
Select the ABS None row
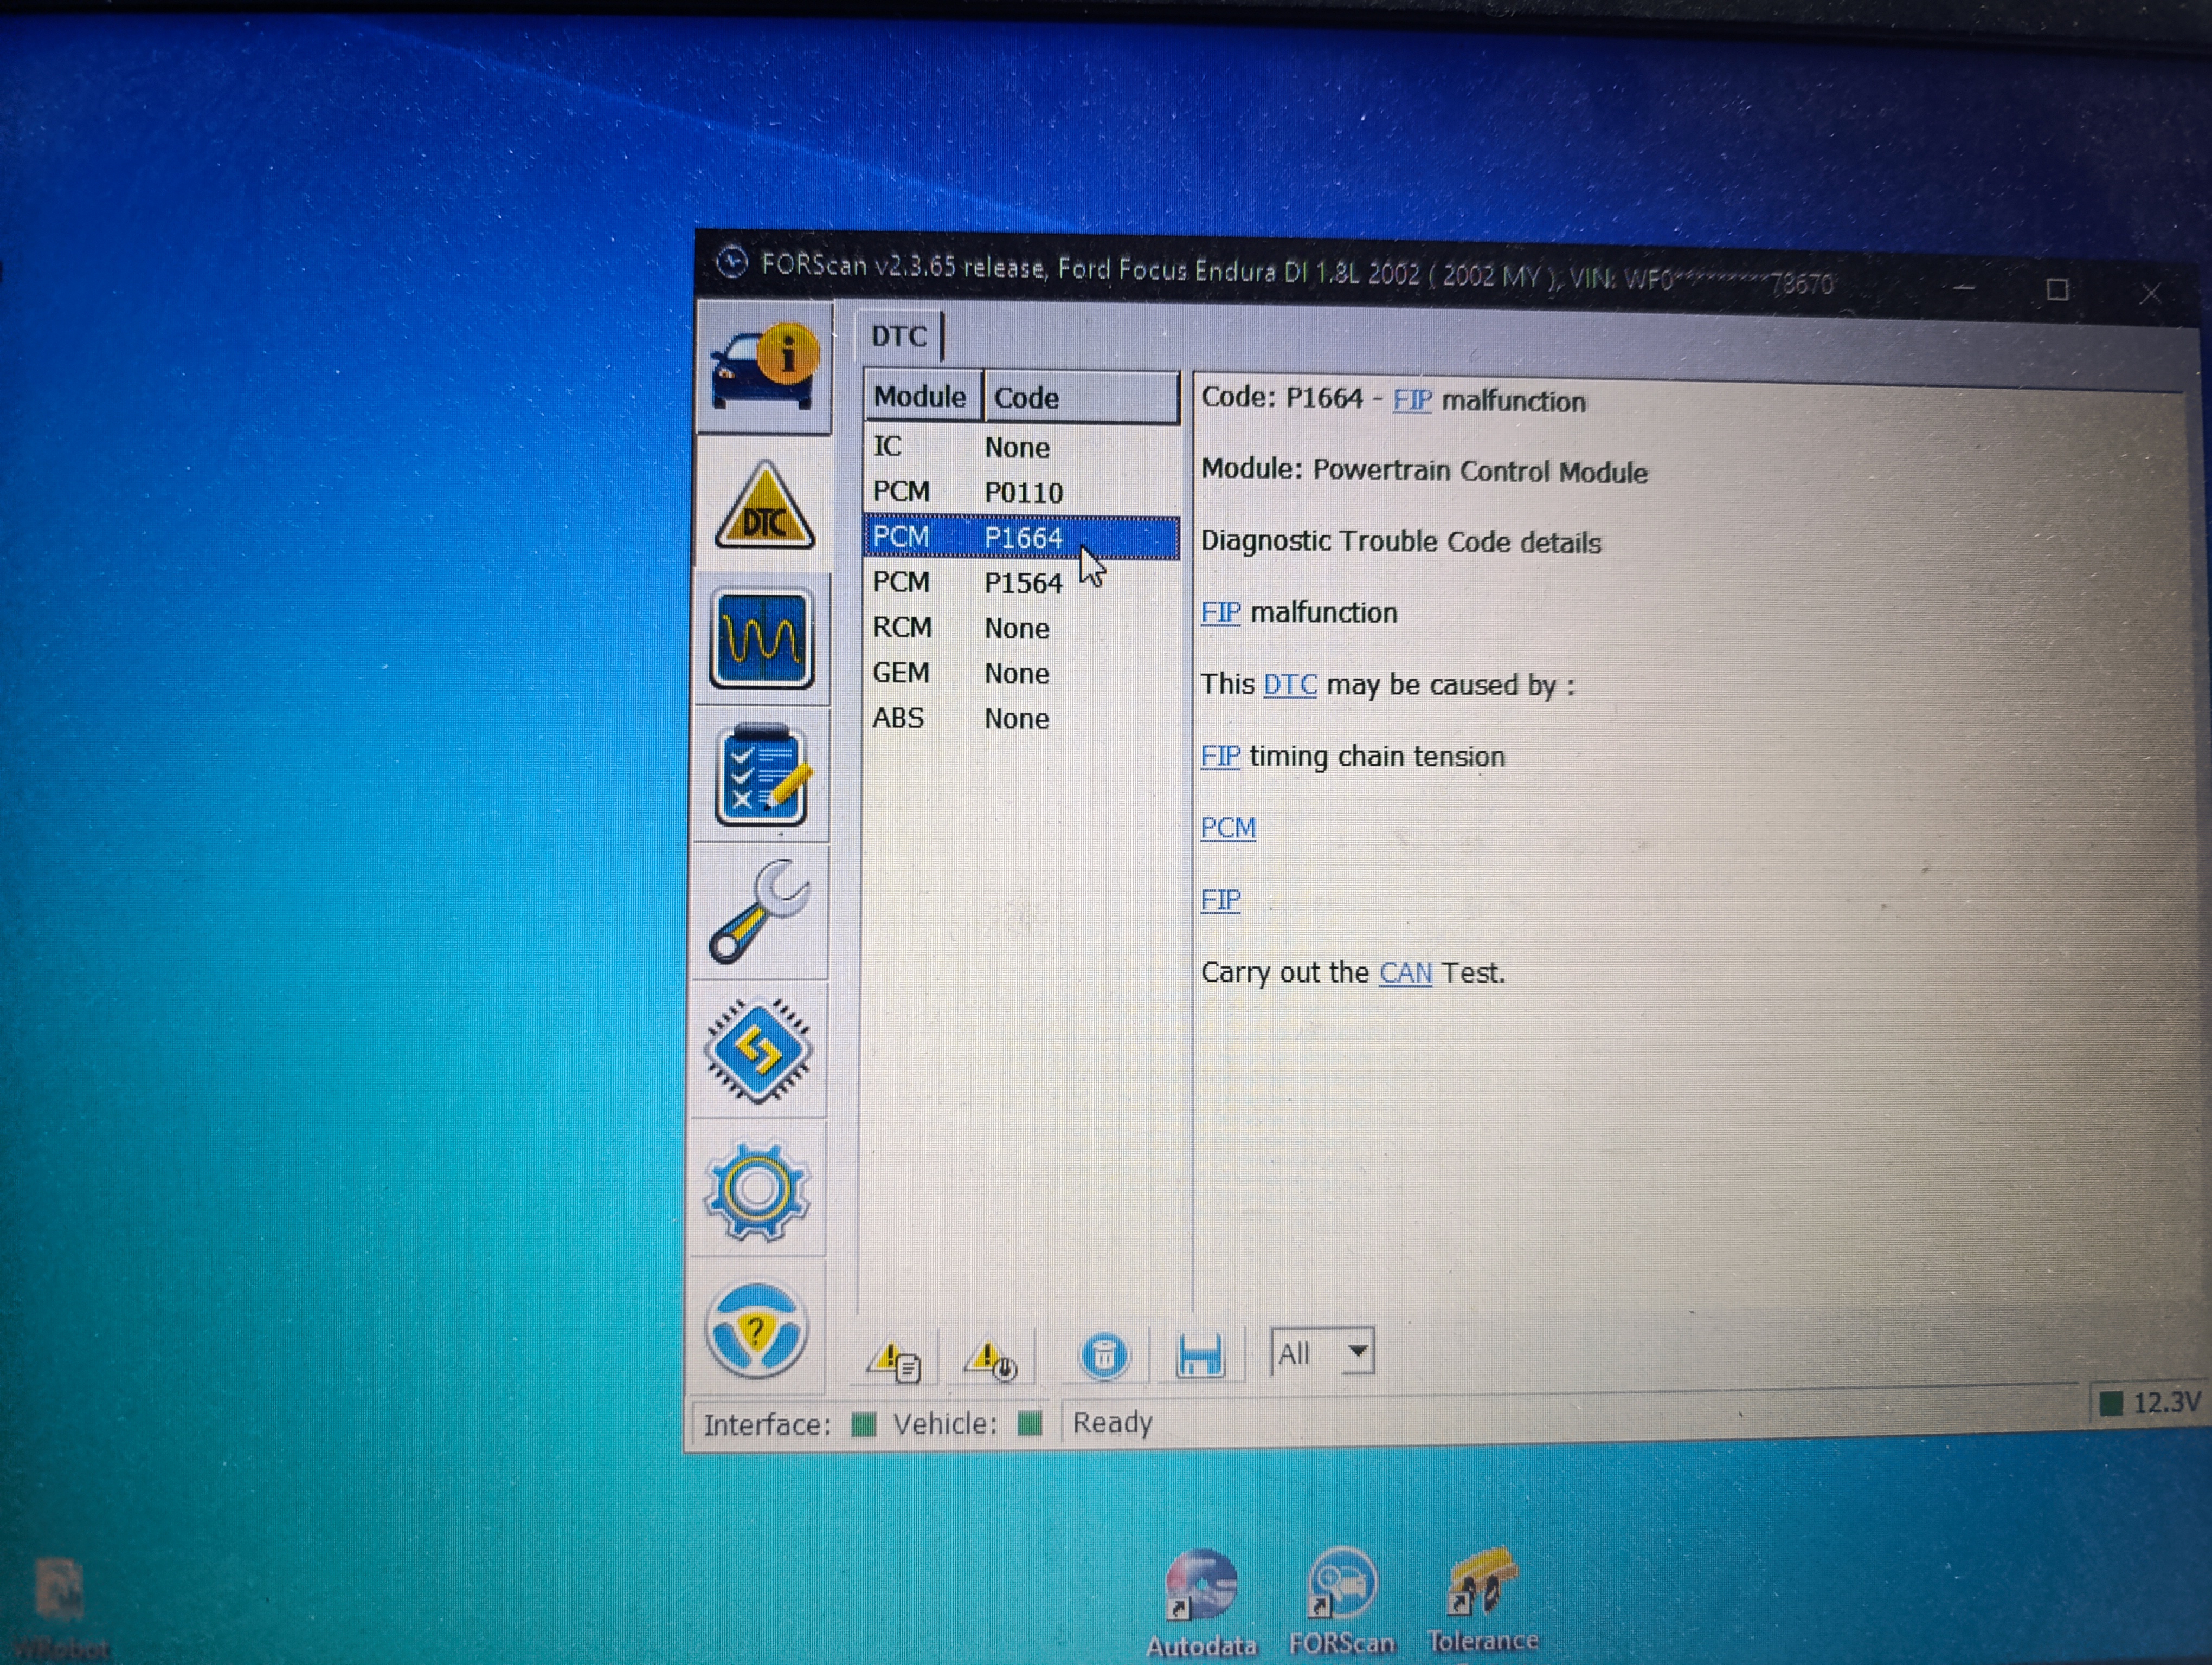(x=1020, y=718)
